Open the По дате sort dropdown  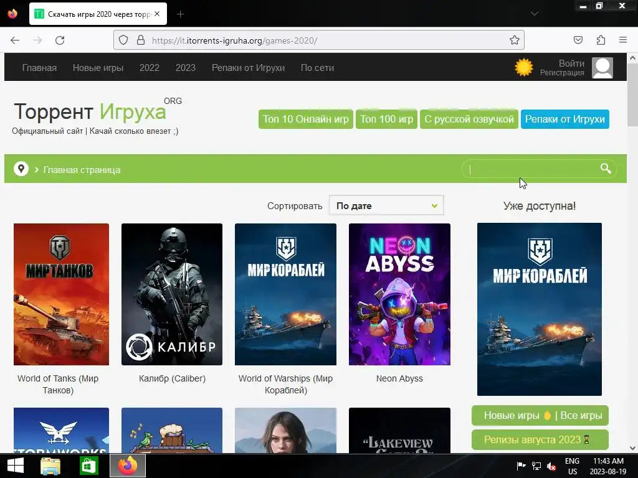(x=386, y=205)
